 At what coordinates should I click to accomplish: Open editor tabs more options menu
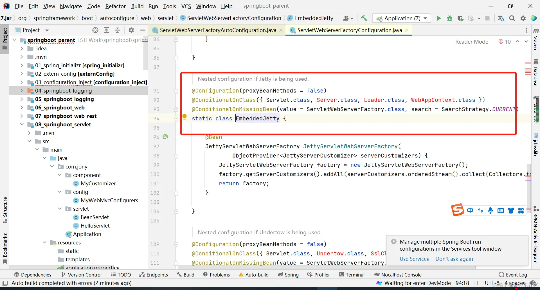pyautogui.click(x=526, y=30)
